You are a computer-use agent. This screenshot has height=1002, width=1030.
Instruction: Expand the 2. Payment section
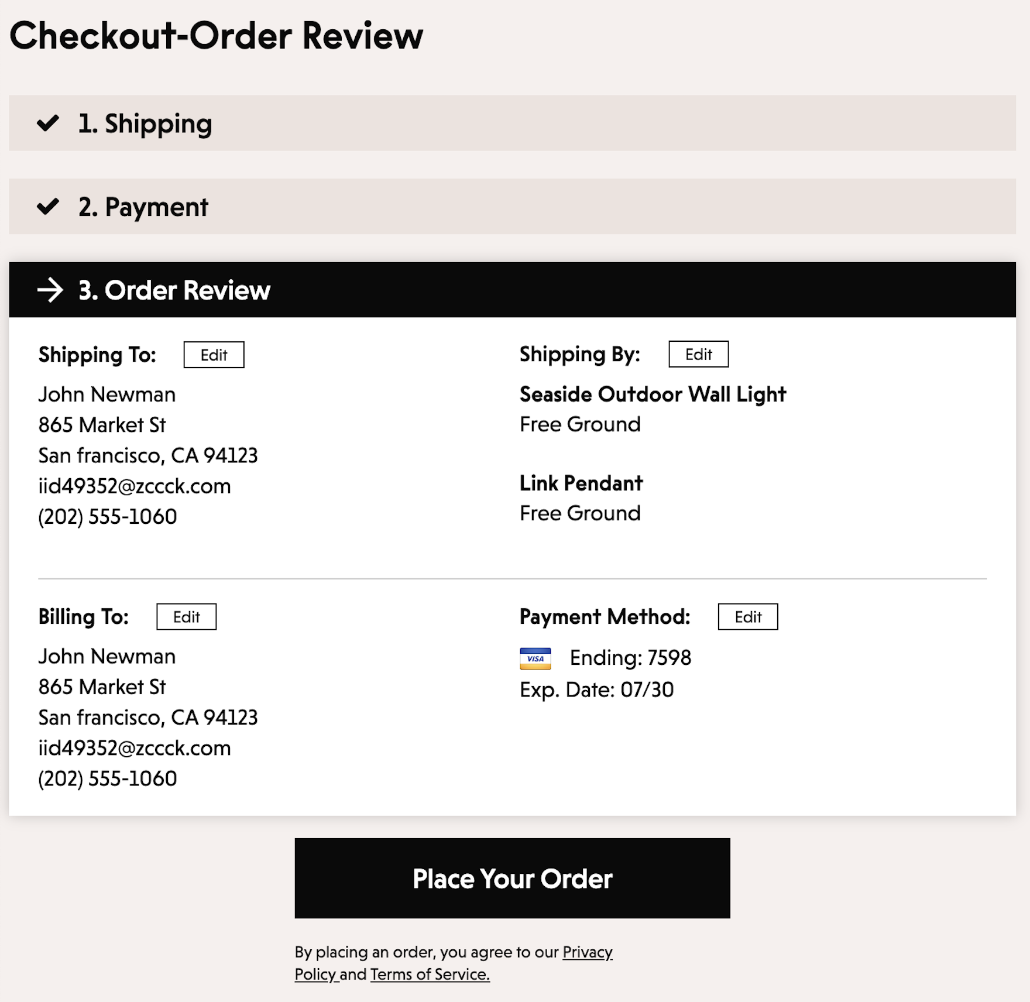click(x=143, y=207)
